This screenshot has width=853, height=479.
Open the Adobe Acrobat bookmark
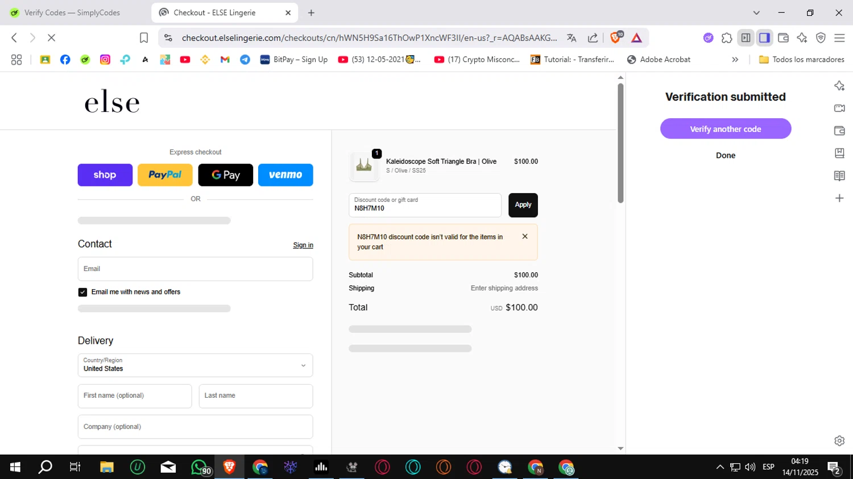coord(659,60)
